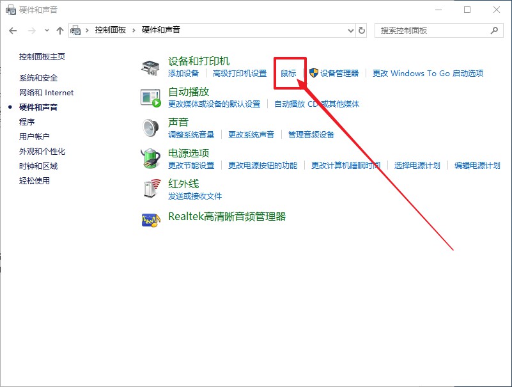Focus the 搜索控制面板 search box

pos(438,31)
